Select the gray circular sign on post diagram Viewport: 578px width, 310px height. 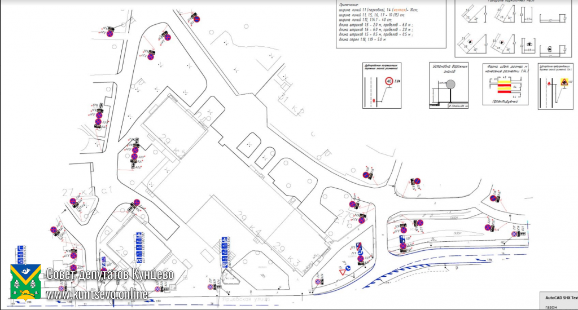(450, 85)
